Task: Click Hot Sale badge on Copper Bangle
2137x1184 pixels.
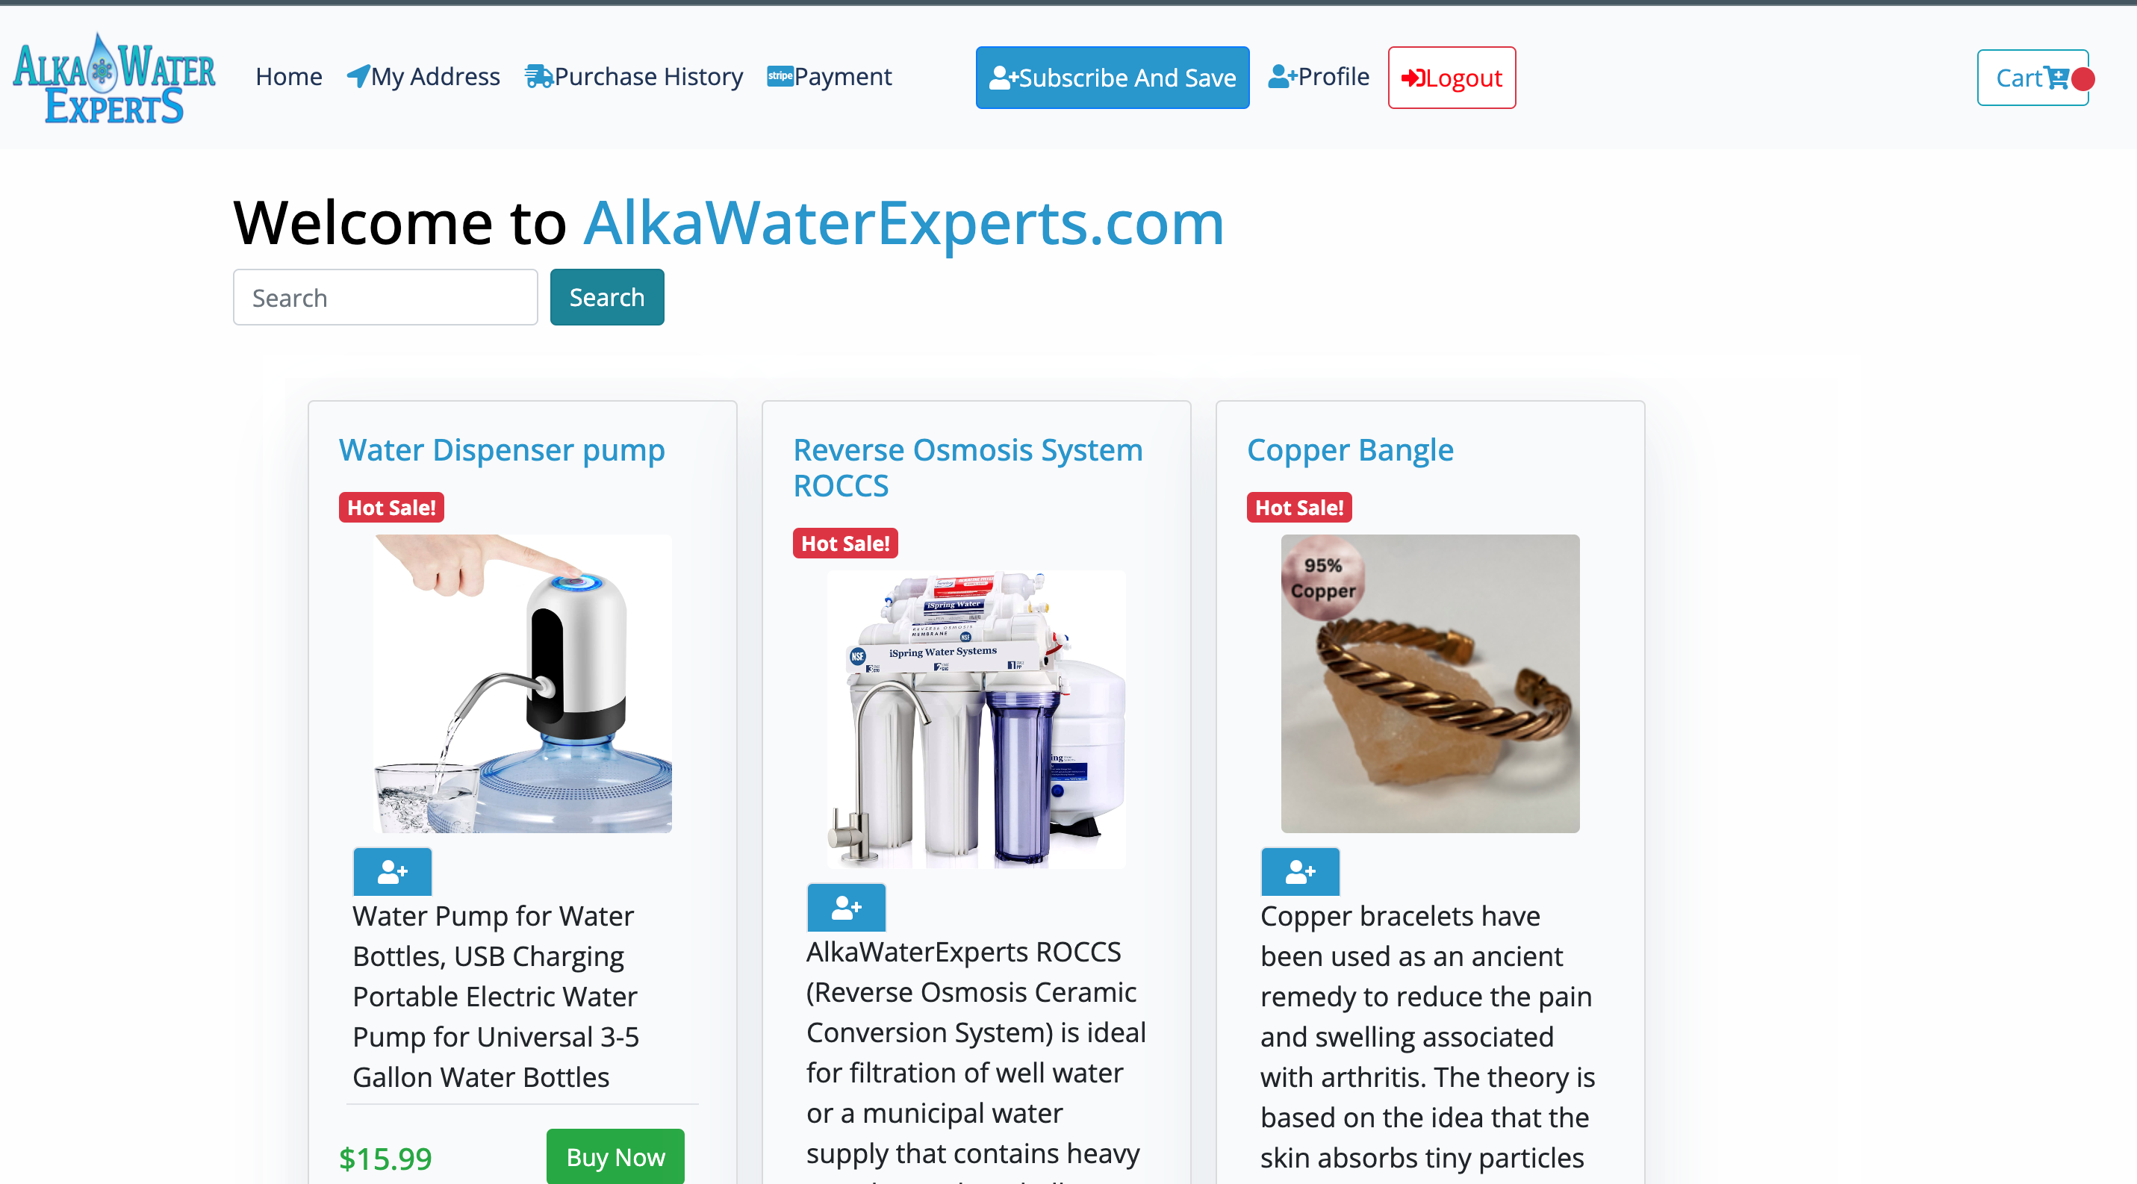Action: pos(1299,508)
